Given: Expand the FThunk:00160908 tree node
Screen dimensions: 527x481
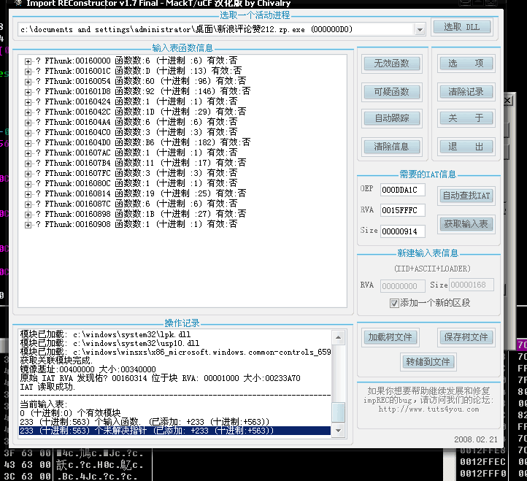Looking at the screenshot, I should point(28,225).
